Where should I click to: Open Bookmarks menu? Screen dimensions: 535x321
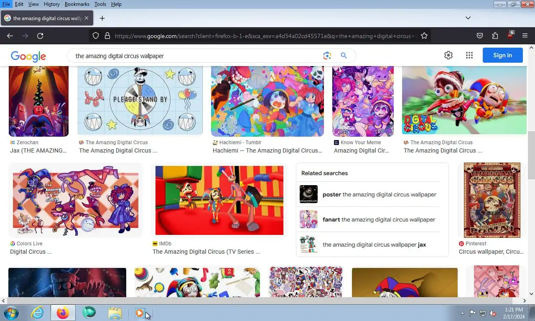pos(77,4)
